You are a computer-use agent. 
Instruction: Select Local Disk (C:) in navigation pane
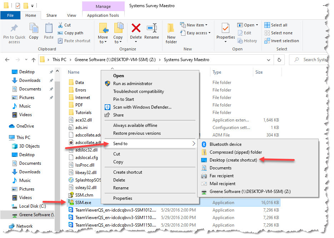point(33,206)
